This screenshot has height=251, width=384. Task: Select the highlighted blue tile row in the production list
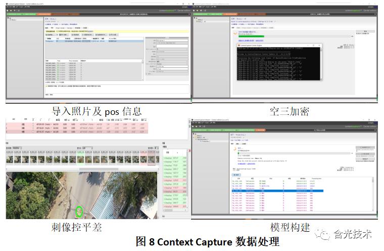coord(278,191)
